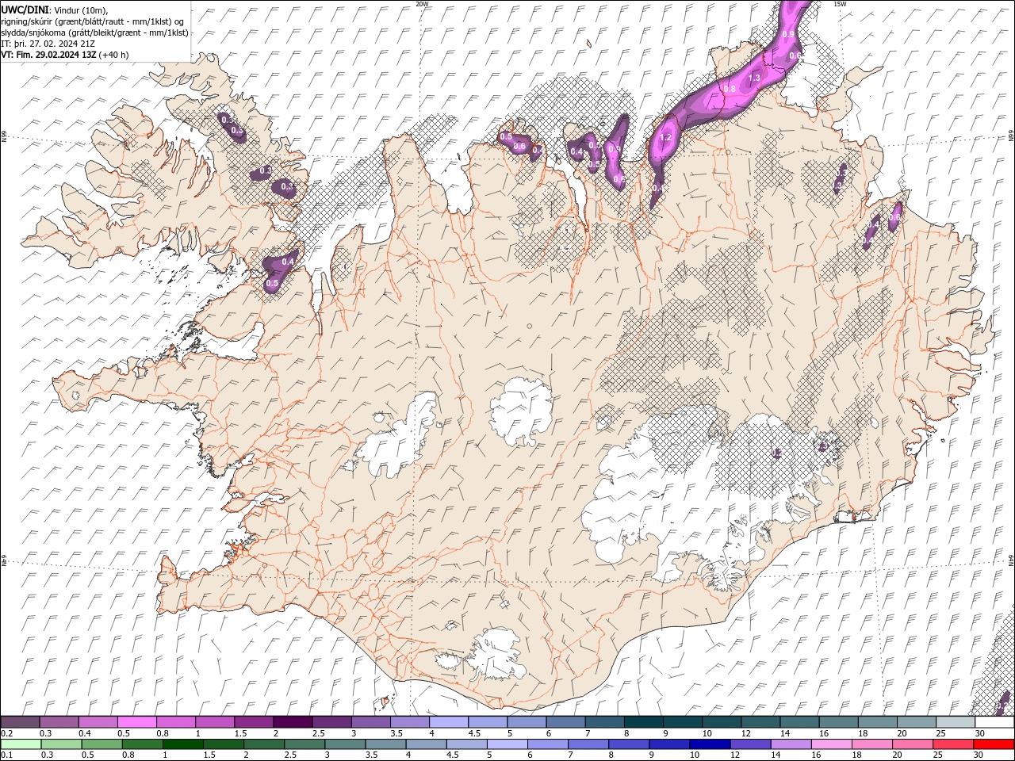Click the bright red 30 swatch, lower legend row
The image size is (1015, 761).
coord(994,744)
